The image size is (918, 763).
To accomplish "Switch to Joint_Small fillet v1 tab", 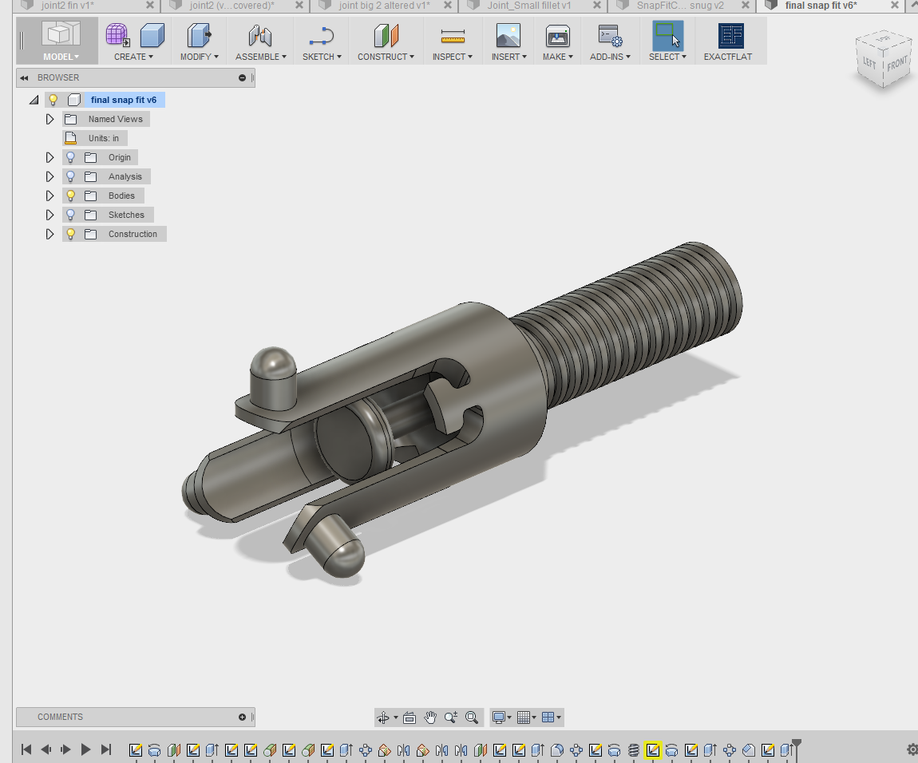I will [528, 6].
